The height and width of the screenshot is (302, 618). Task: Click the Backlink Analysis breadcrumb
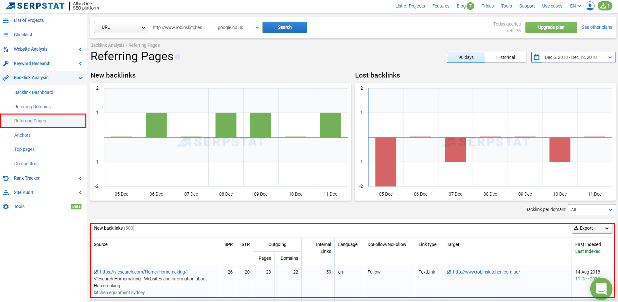pyautogui.click(x=107, y=45)
